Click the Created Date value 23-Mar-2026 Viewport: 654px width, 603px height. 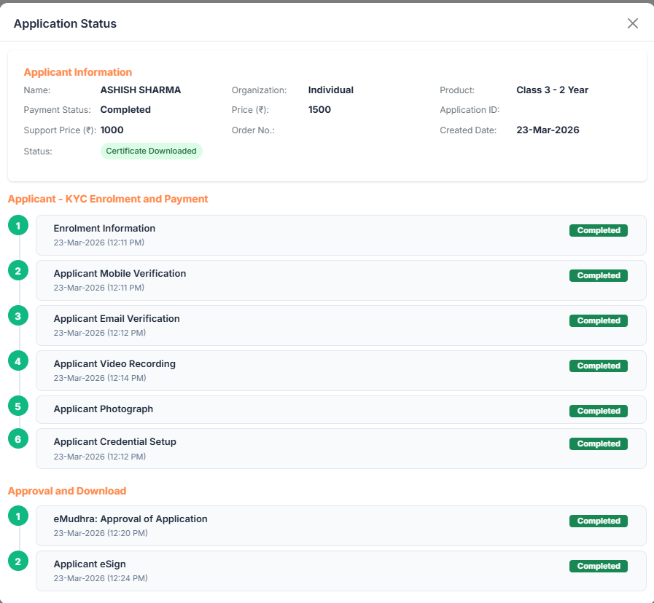(x=548, y=130)
